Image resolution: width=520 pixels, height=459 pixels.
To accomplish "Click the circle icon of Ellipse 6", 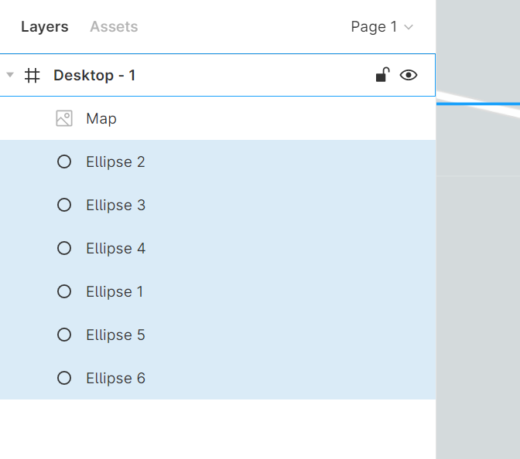I will (64, 378).
